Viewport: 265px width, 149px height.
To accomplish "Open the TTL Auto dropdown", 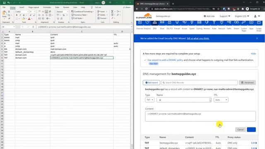I will point(221,100).
